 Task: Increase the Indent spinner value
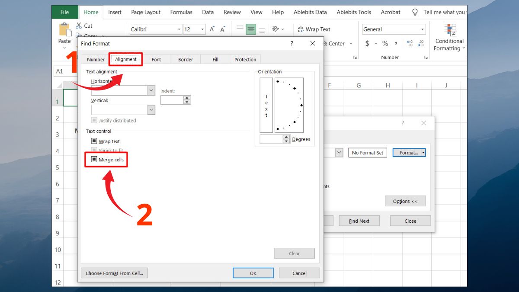(x=187, y=98)
